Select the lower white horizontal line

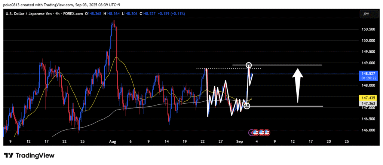[x=292, y=106]
